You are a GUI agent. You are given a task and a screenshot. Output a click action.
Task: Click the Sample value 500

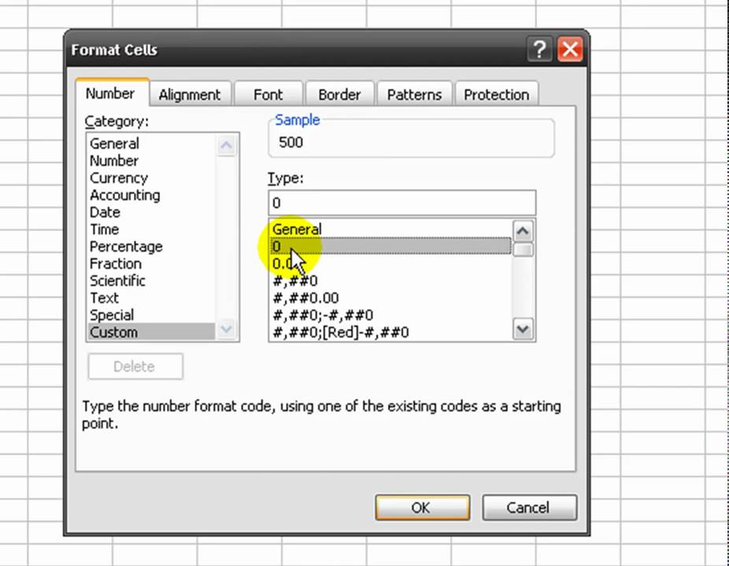point(291,142)
